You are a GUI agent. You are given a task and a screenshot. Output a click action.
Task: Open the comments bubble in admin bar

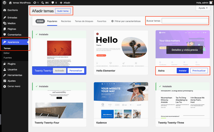click(53, 3)
